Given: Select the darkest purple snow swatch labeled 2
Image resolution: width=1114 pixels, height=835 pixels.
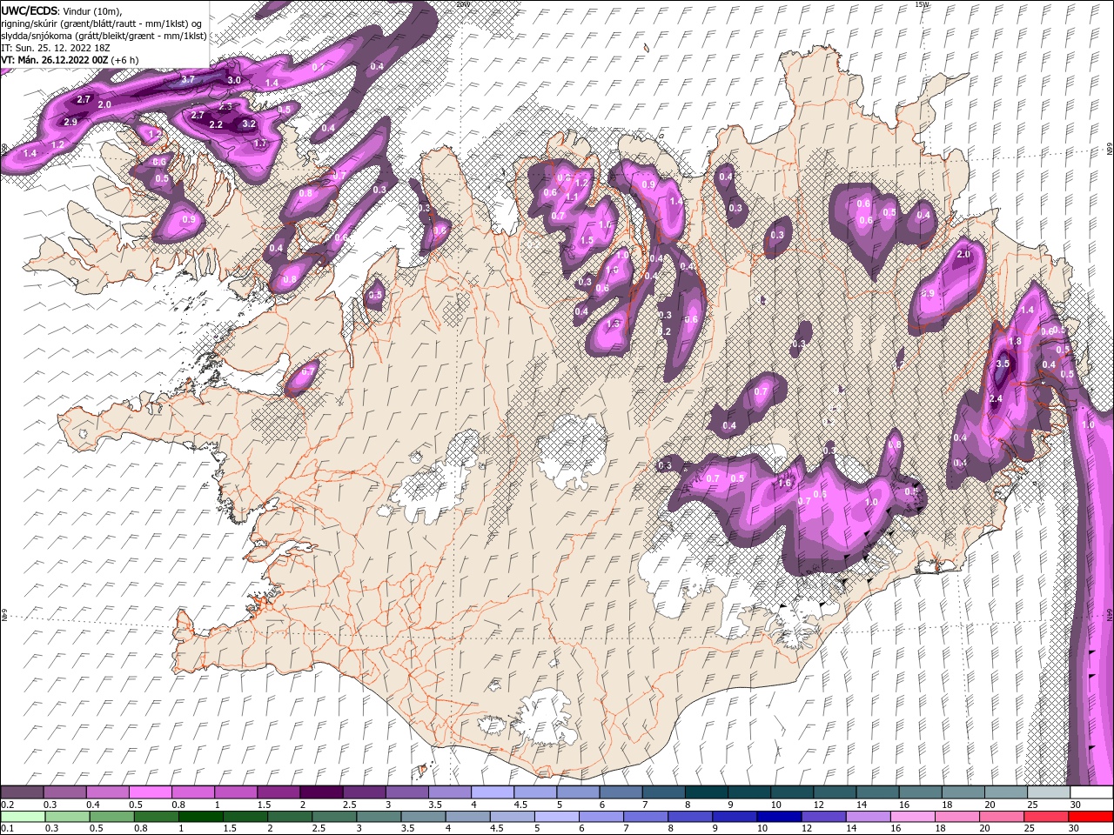Looking at the screenshot, I should [321, 792].
